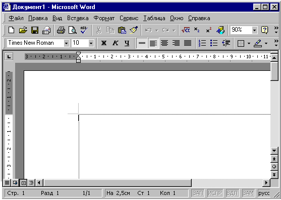Activate the Format Painter brush

point(134,30)
